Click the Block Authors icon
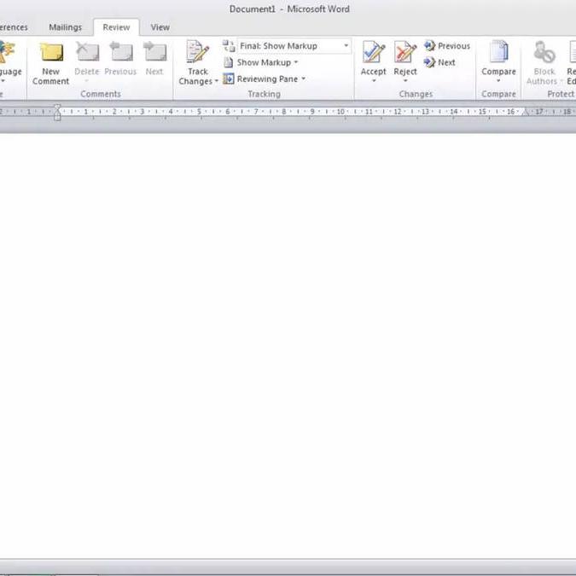This screenshot has height=576, width=576. (x=544, y=52)
